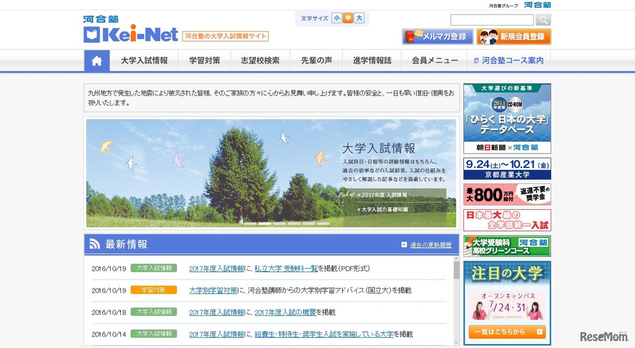Image resolution: width=635 pixels, height=348 pixels.
Task: Select the 中 font size option
Action: pos(347,18)
